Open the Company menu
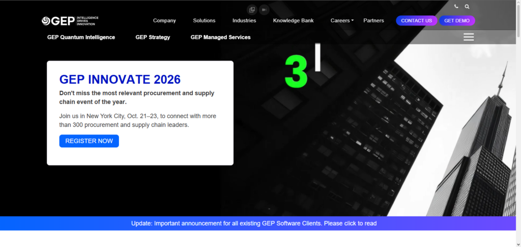 coord(164,20)
